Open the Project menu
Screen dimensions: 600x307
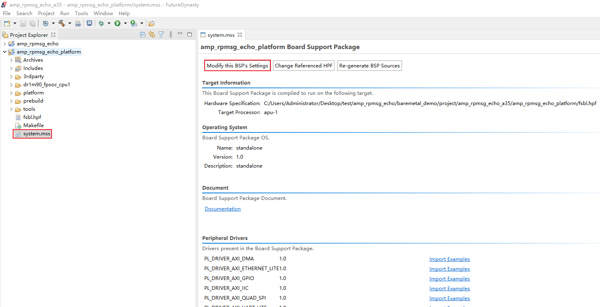46,13
